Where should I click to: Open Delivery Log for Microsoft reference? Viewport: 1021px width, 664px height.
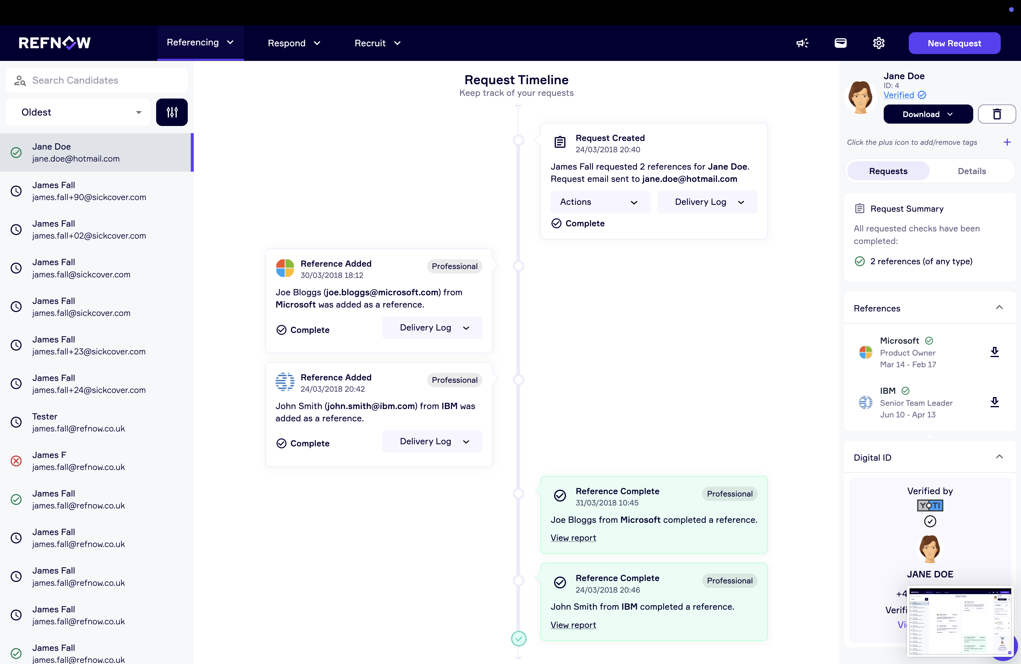coord(432,328)
